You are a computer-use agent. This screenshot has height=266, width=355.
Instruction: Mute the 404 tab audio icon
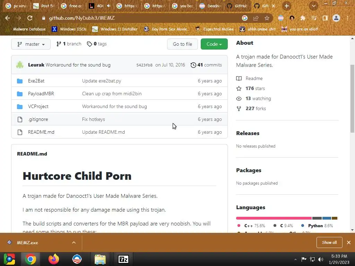point(109,6)
